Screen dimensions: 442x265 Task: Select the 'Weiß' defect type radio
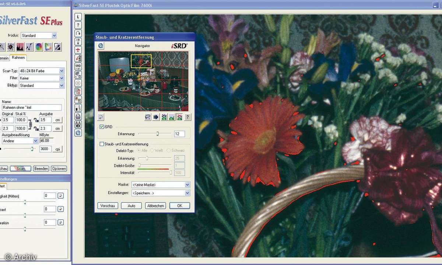[152, 151]
